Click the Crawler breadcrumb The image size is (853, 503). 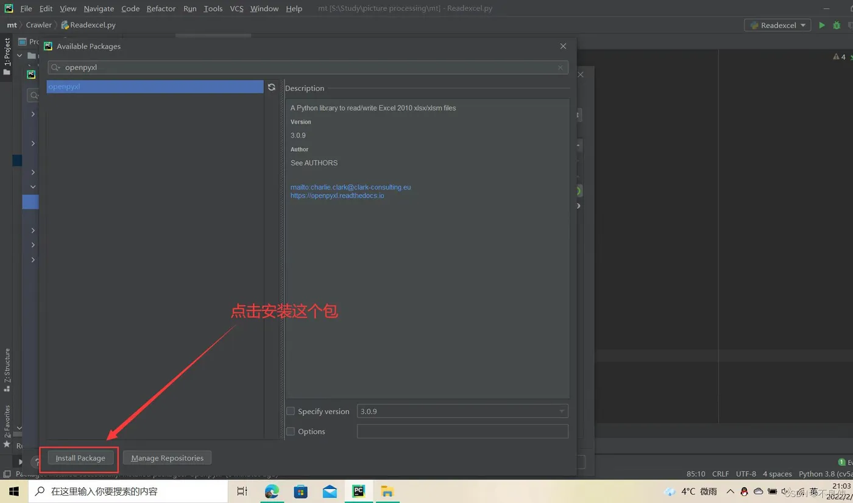click(x=39, y=25)
